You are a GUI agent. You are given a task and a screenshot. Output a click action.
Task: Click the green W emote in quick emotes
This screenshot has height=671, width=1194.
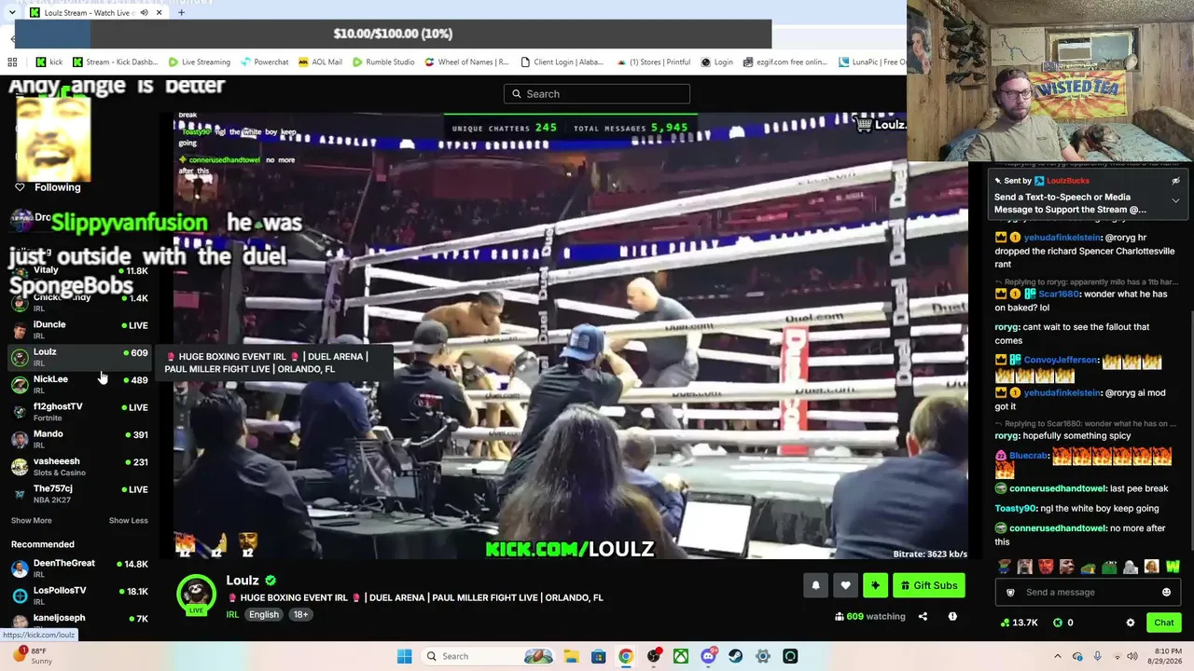point(1173,567)
